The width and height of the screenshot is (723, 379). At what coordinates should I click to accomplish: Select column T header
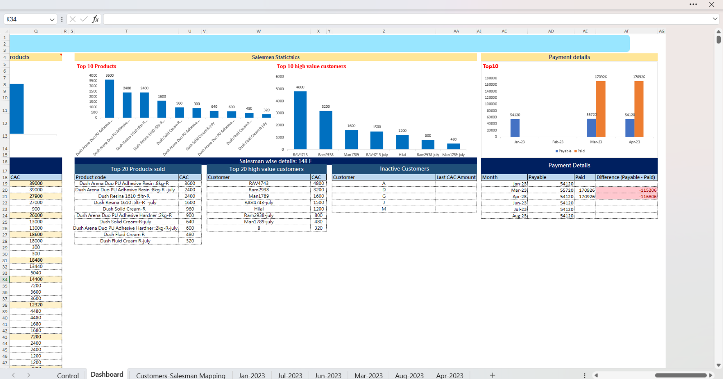127,31
